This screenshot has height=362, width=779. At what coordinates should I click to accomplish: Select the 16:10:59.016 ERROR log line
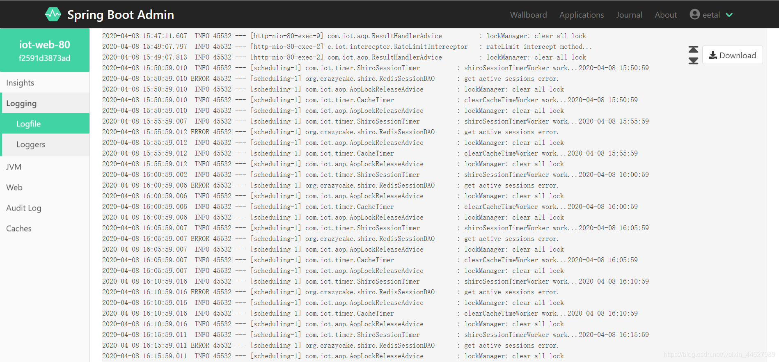[330, 292]
